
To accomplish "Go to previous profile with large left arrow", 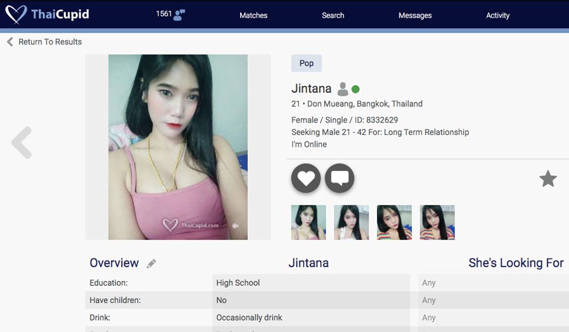I will [x=22, y=143].
